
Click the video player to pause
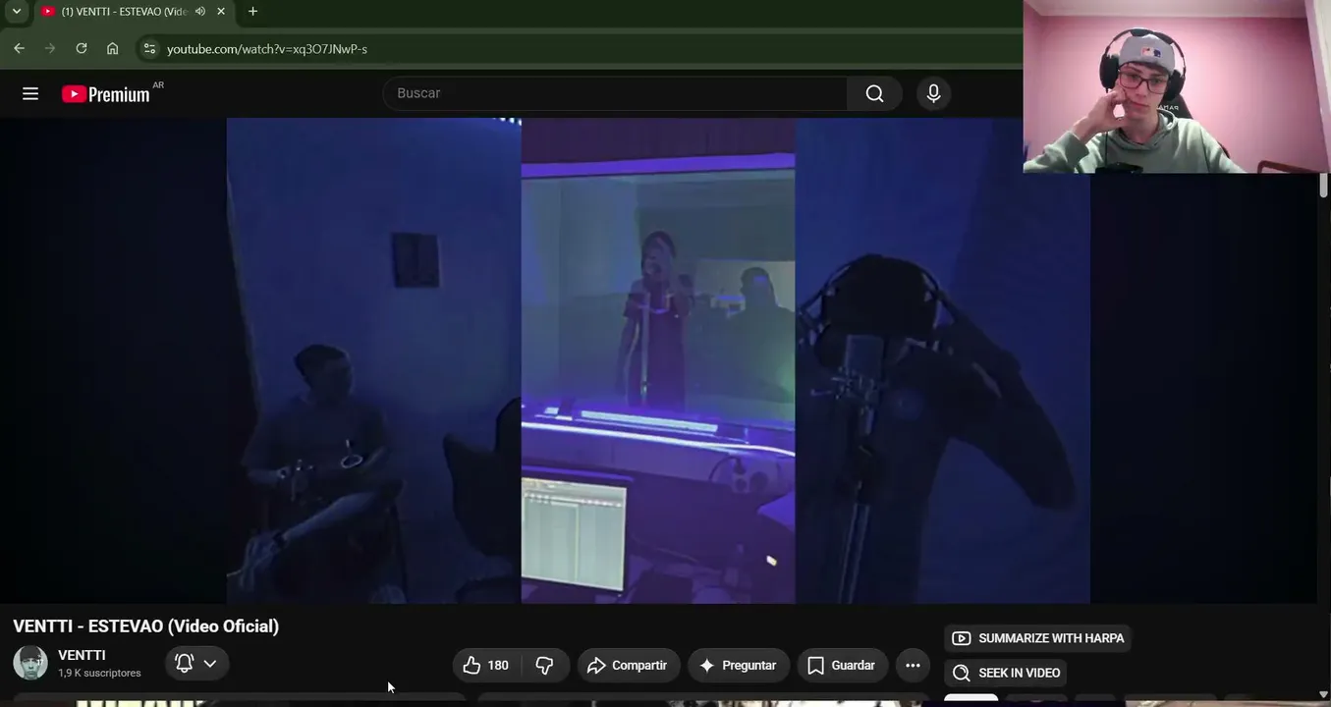[x=658, y=360]
